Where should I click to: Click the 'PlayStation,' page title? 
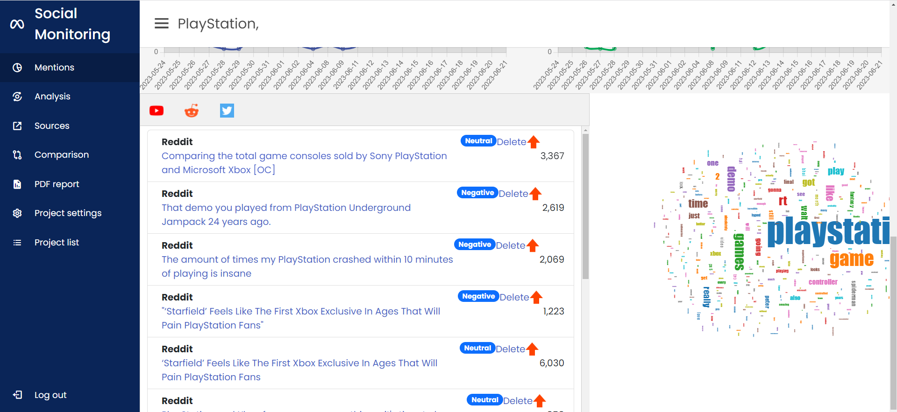coord(218,23)
